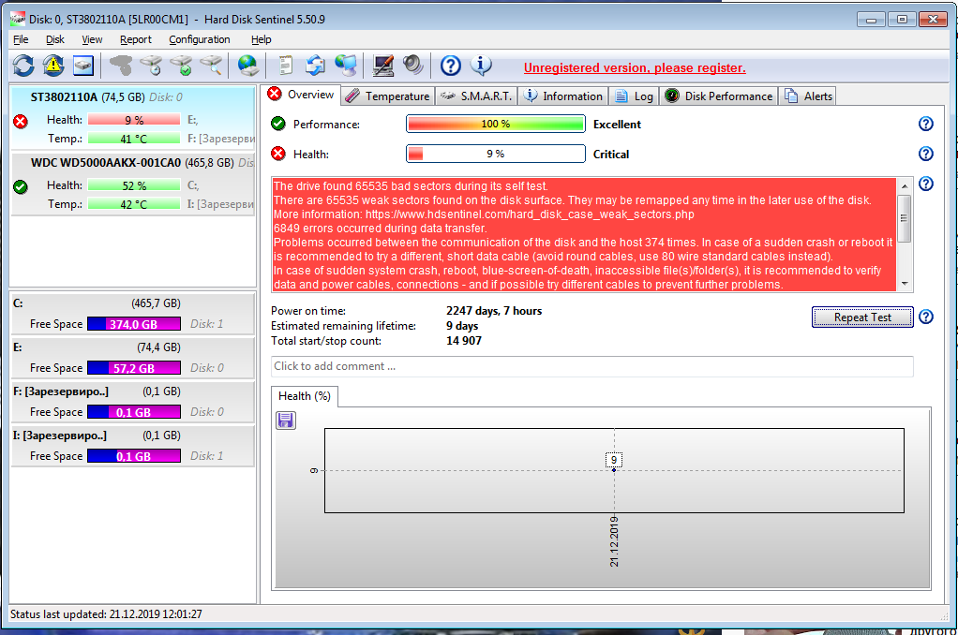Open the Configuration menu

(199, 39)
